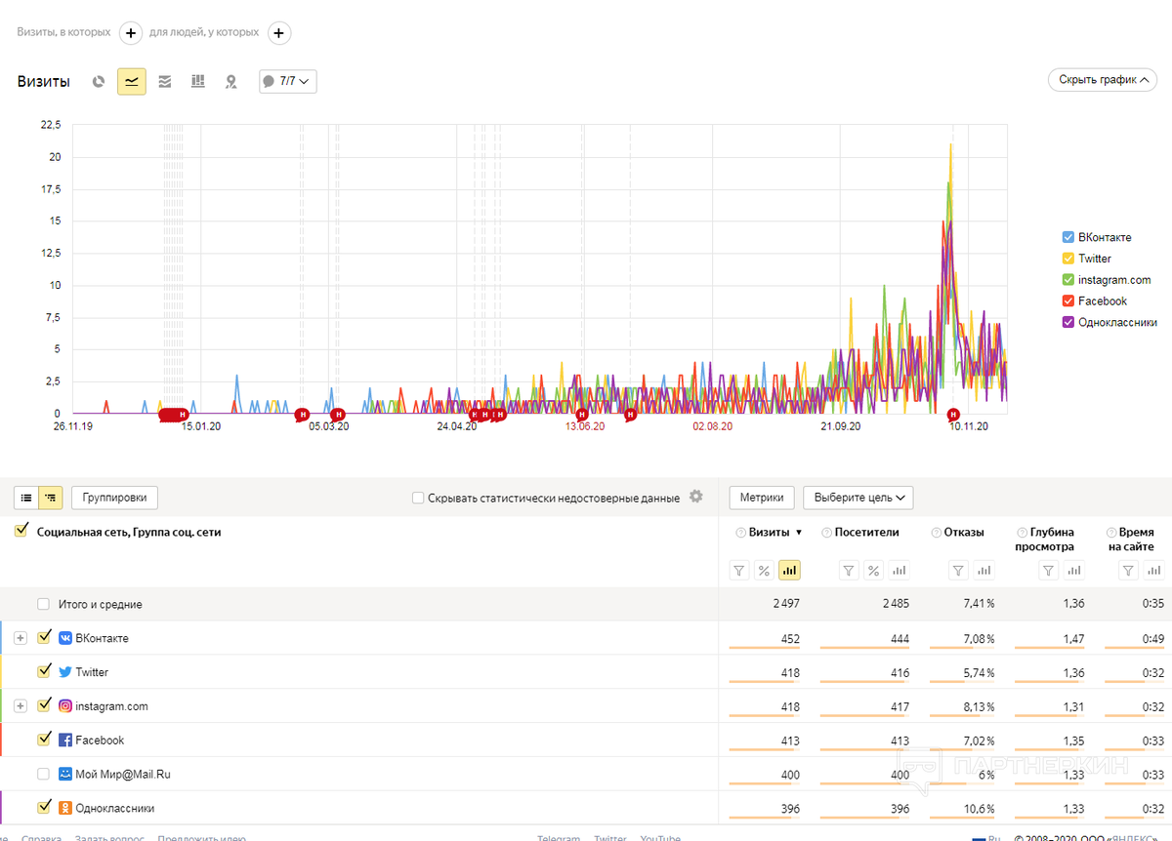
Task: Enable 'Скрывать статистически недостоверные данные' checkbox
Action: click(418, 498)
